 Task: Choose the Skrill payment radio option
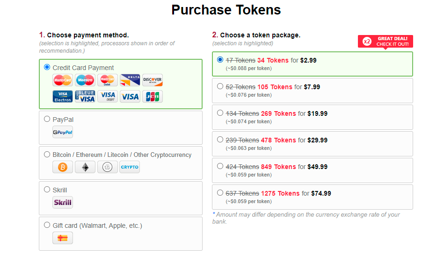tap(47, 190)
